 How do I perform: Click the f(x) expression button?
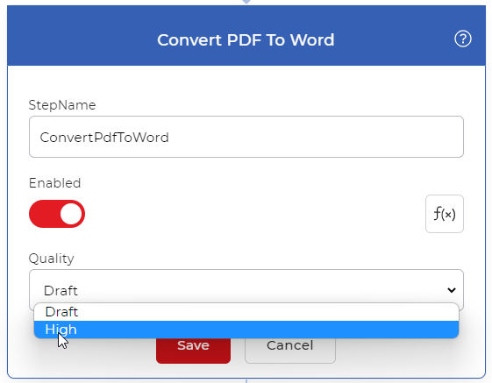445,214
